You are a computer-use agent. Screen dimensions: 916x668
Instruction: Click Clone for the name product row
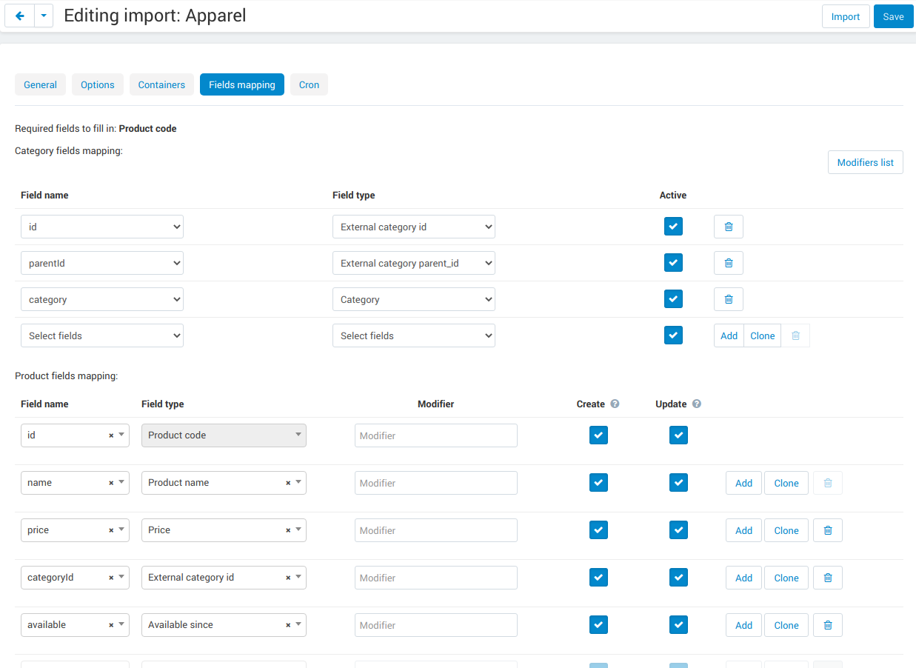(x=786, y=483)
